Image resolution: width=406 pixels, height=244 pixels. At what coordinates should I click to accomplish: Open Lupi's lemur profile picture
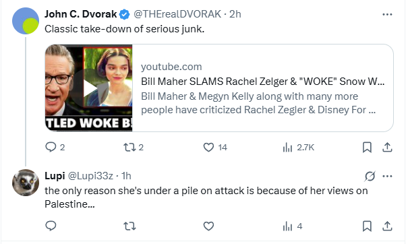click(26, 183)
